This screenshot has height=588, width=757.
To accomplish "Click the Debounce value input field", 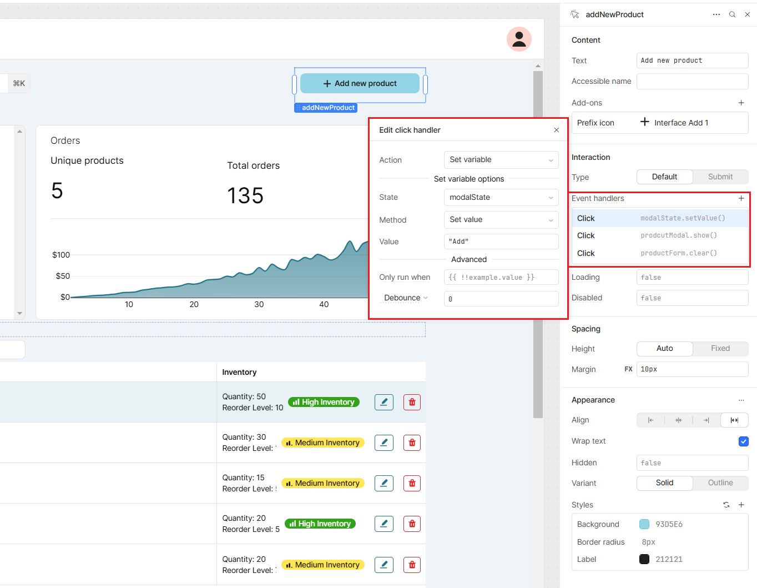I will 501,299.
